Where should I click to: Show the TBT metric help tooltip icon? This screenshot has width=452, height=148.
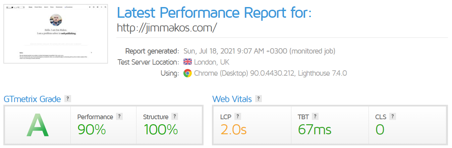(315, 117)
